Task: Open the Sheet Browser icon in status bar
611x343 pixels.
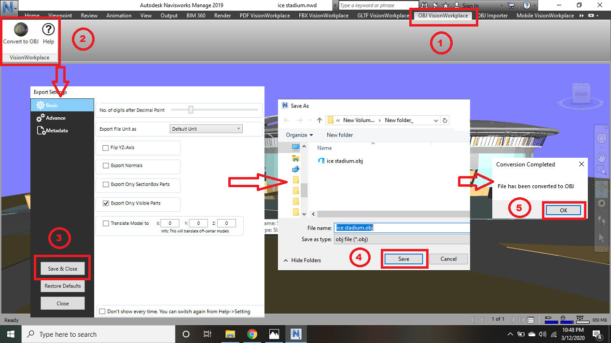Action: point(530,319)
